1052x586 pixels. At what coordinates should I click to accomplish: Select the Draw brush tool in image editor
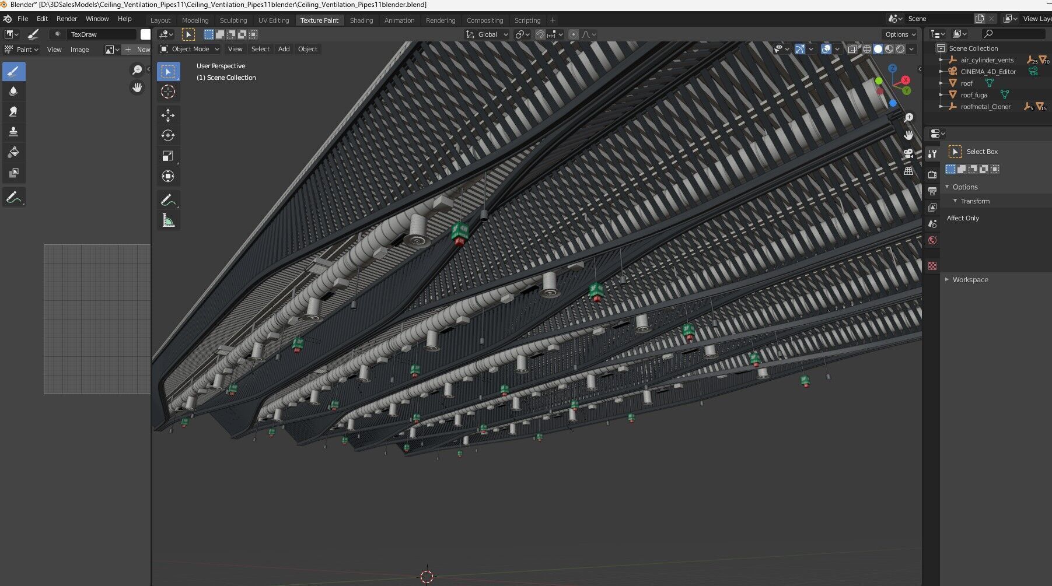pyautogui.click(x=13, y=71)
